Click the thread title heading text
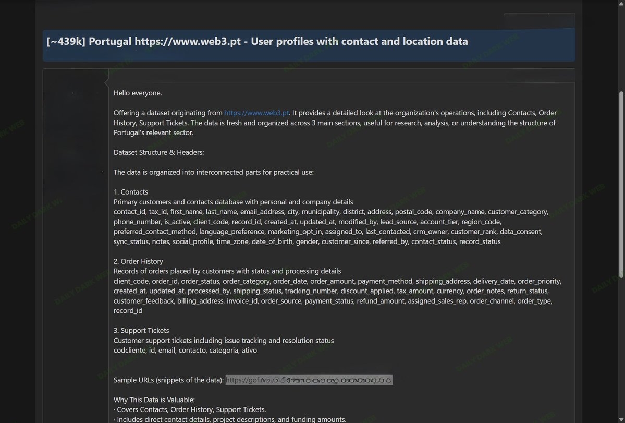The image size is (625, 423). pos(257,41)
